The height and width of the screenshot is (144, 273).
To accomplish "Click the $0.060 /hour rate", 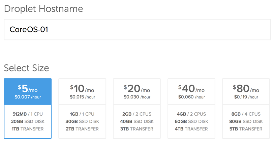I will [191, 97].
